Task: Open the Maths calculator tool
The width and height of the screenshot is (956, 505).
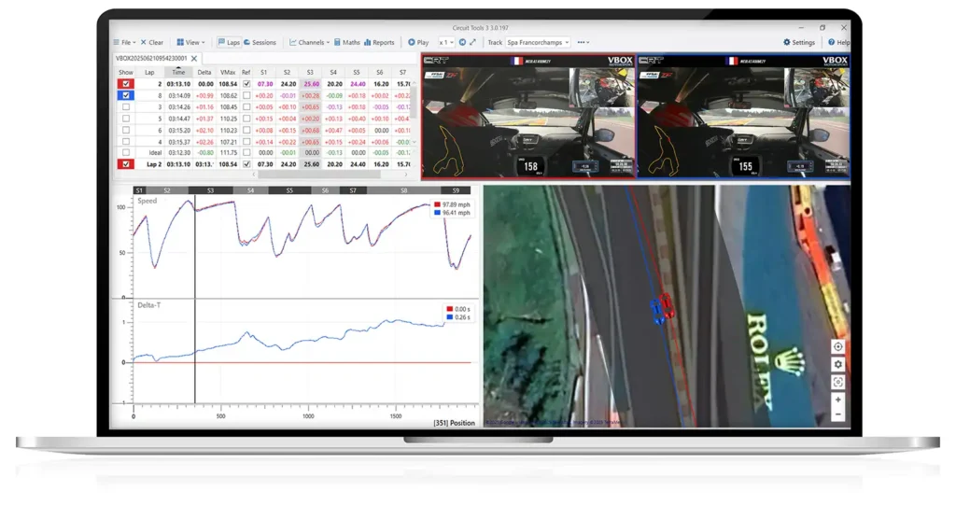Action: pyautogui.click(x=347, y=43)
